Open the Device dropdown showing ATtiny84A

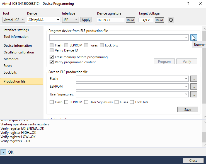[43, 20]
